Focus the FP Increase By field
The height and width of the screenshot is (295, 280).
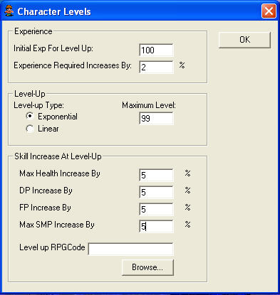click(x=156, y=209)
